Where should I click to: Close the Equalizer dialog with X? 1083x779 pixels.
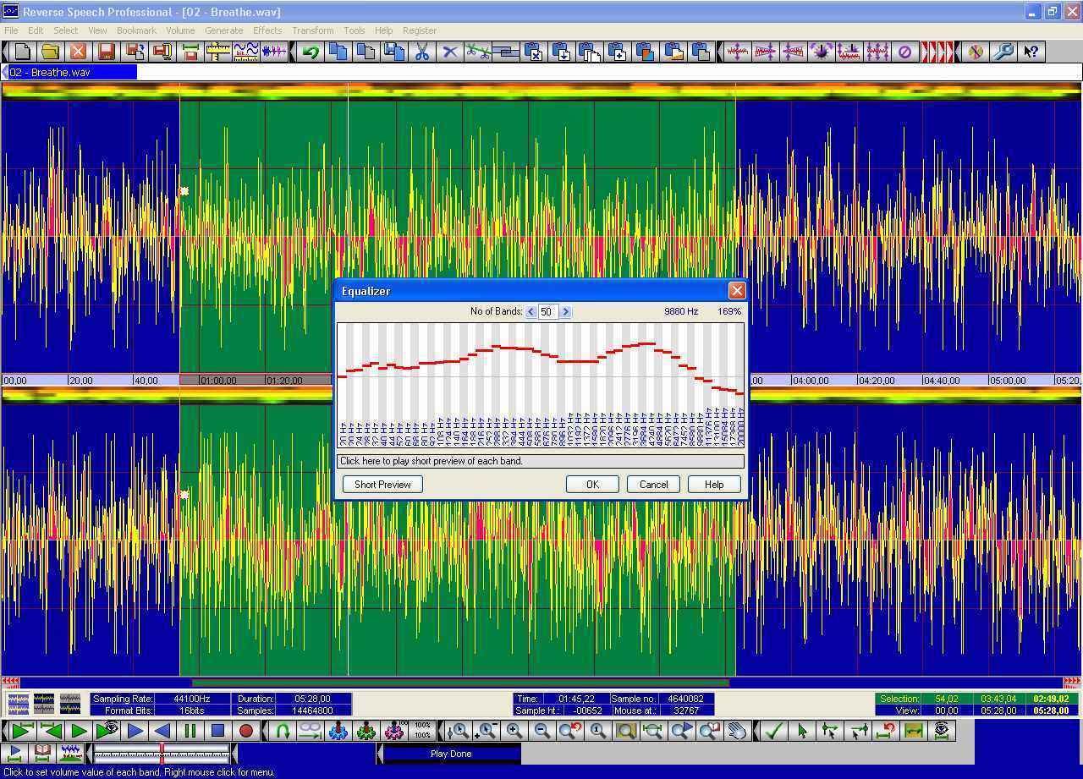tap(737, 291)
